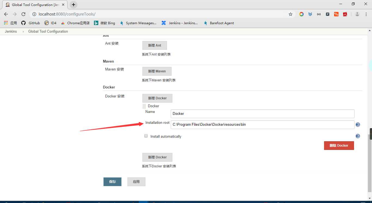Click the lower 新增 Docker button
This screenshot has height=203, width=372.
(157, 157)
